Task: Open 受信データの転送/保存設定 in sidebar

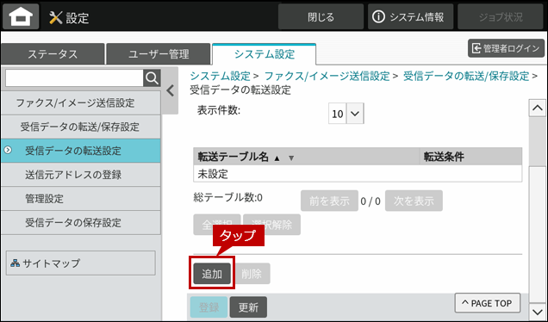Action: (x=81, y=127)
